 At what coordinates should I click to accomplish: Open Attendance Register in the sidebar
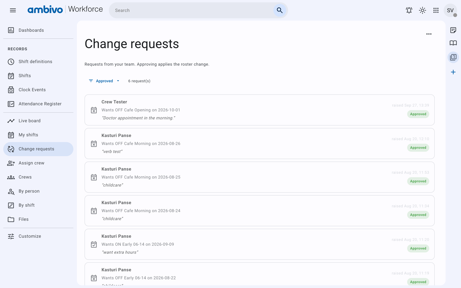(x=38, y=104)
